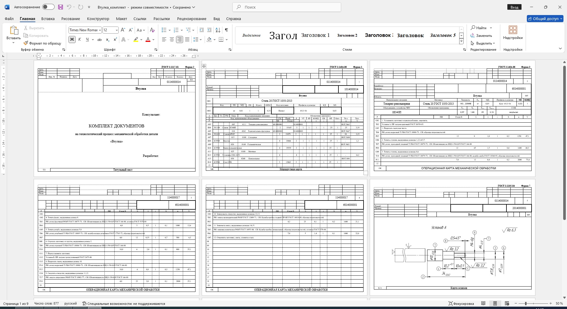Viewport: 567px width, 309px height.
Task: Expand the font size dropdown
Action: (117, 30)
